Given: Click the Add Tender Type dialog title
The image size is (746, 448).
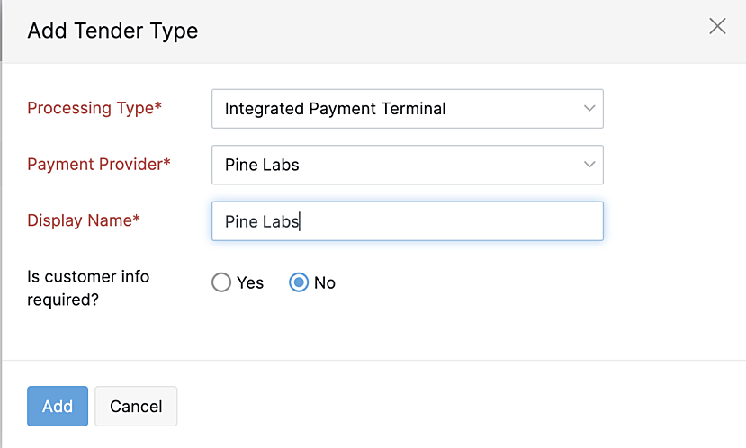Looking at the screenshot, I should pyautogui.click(x=112, y=31).
